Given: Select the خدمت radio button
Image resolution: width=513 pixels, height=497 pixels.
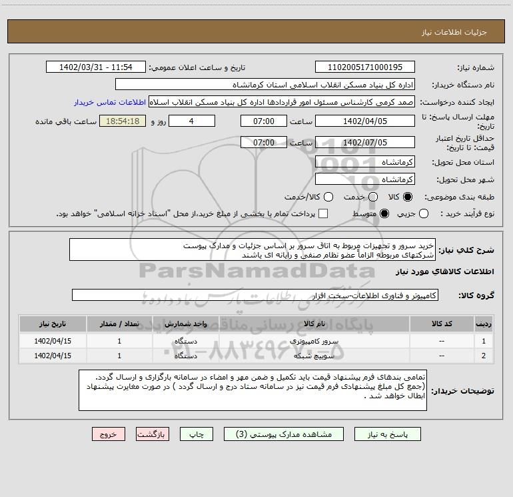Looking at the screenshot, I should [373, 197].
